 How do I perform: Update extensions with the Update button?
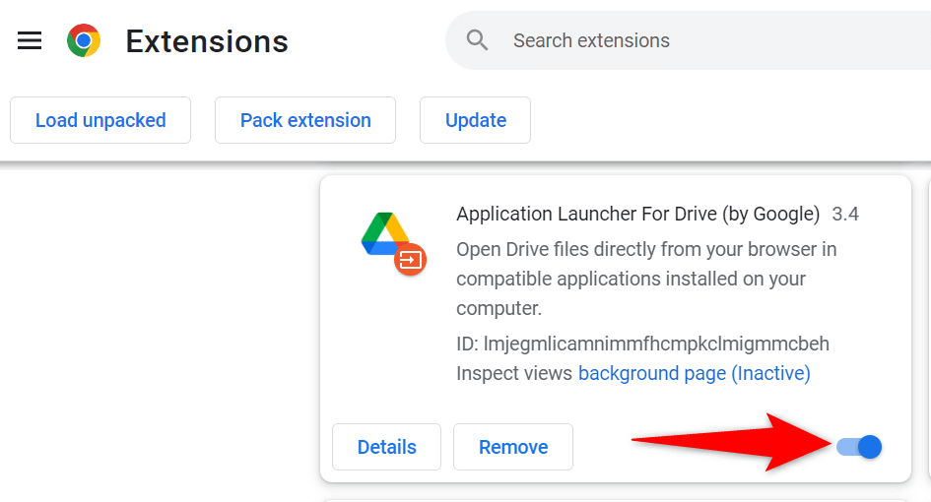point(476,120)
